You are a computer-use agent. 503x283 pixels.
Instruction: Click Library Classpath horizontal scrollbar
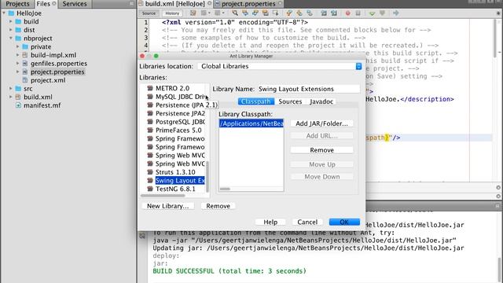click(225, 189)
